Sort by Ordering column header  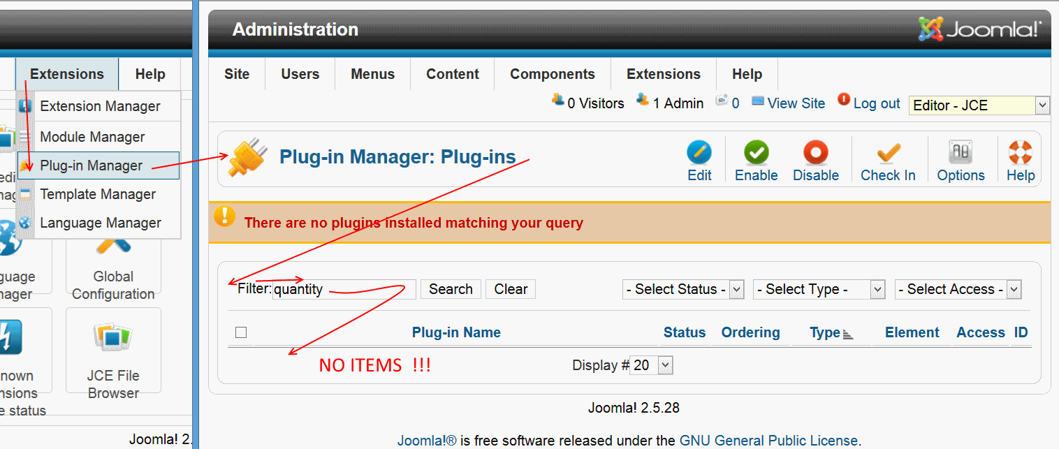click(751, 332)
